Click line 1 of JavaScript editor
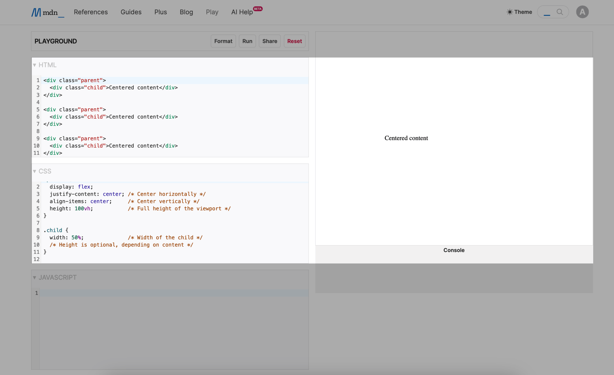The image size is (614, 375). [x=172, y=293]
